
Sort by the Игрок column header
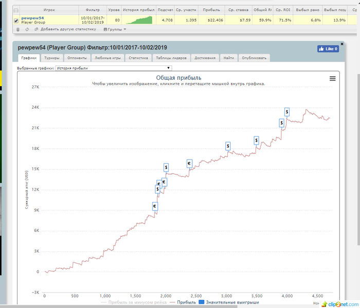point(49,10)
